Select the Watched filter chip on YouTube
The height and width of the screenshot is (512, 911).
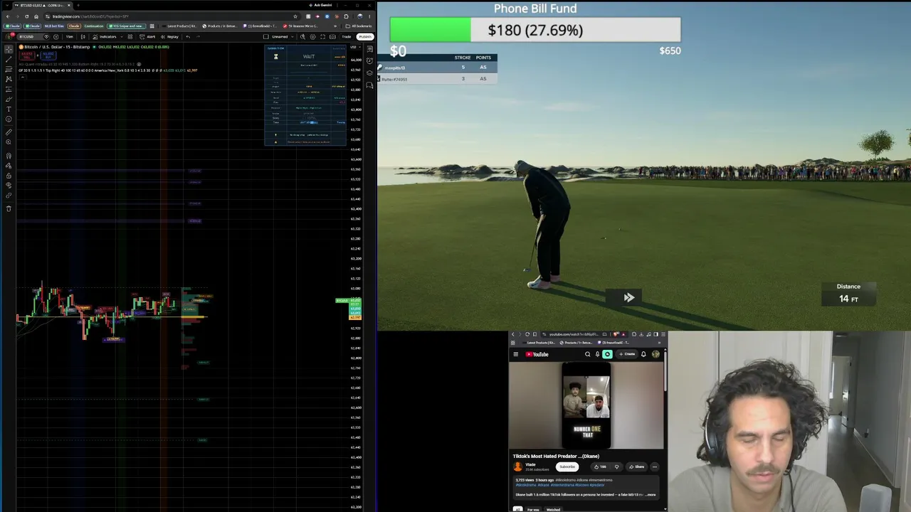coord(553,509)
